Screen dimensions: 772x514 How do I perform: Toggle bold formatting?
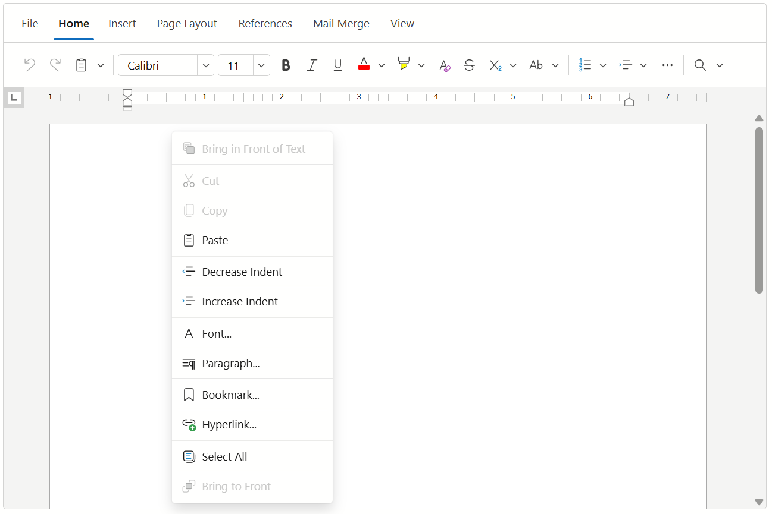coord(286,65)
